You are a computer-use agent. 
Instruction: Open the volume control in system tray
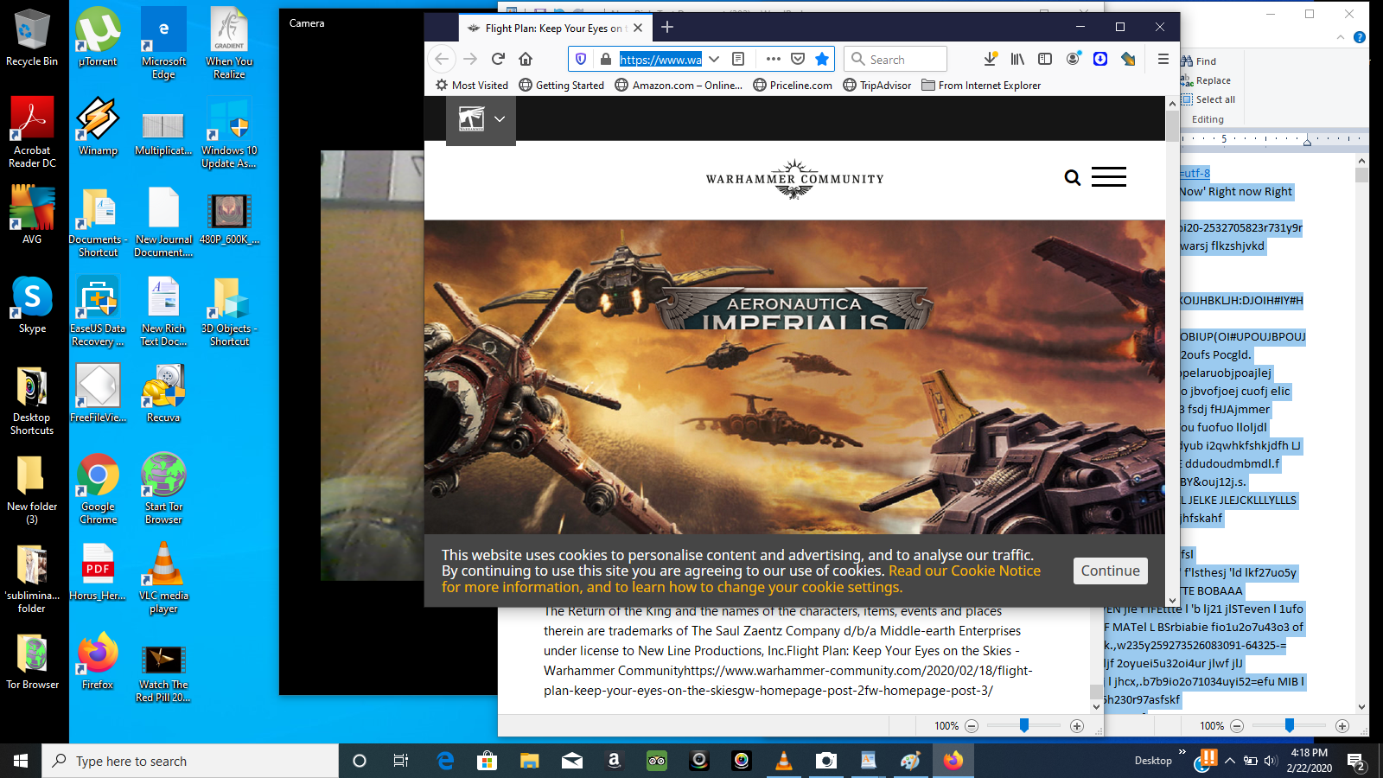1271,761
